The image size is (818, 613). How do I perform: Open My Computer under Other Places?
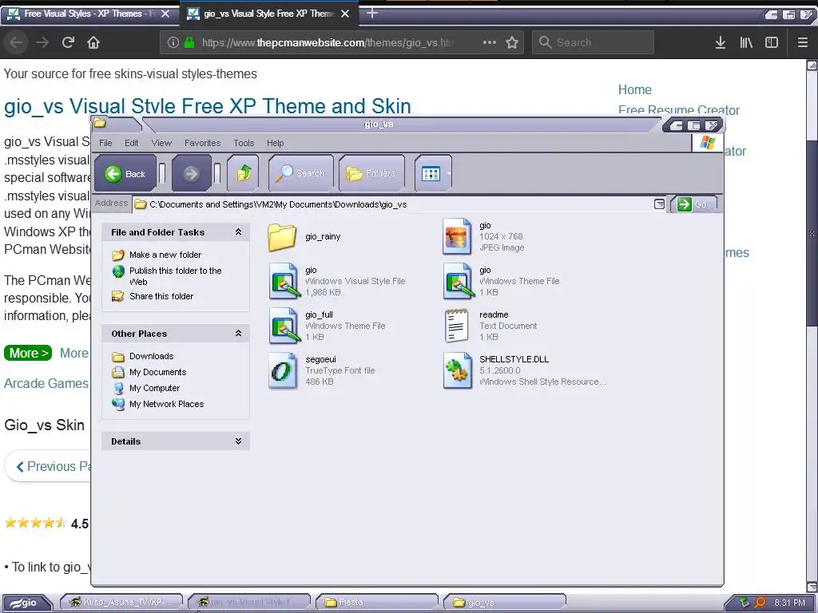pyautogui.click(x=154, y=389)
